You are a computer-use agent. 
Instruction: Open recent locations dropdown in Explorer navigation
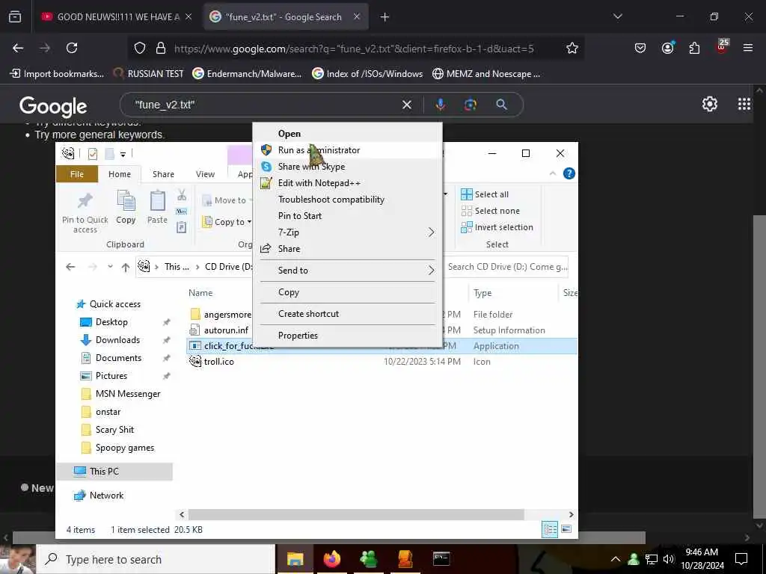(x=111, y=267)
